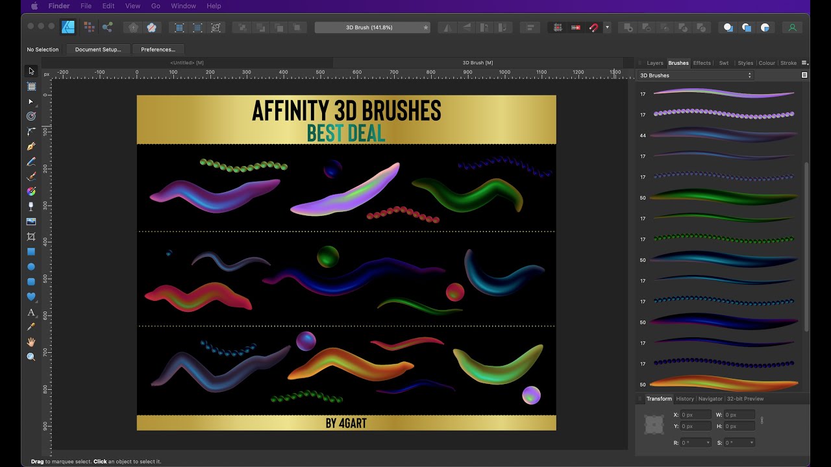
Task: Select the Zoom magnifier tool
Action: click(x=31, y=357)
